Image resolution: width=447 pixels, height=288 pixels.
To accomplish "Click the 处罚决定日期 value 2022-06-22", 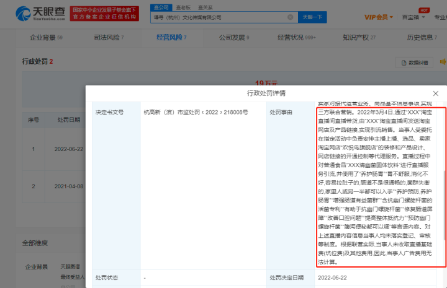I will click(x=332, y=277).
